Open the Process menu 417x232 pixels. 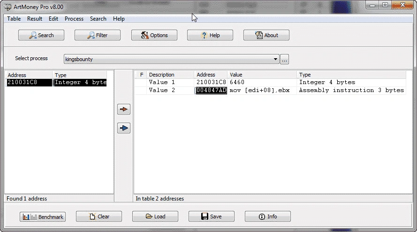74,19
